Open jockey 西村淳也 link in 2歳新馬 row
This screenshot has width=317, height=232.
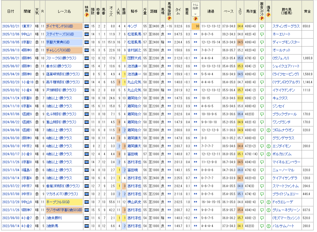(134, 226)
